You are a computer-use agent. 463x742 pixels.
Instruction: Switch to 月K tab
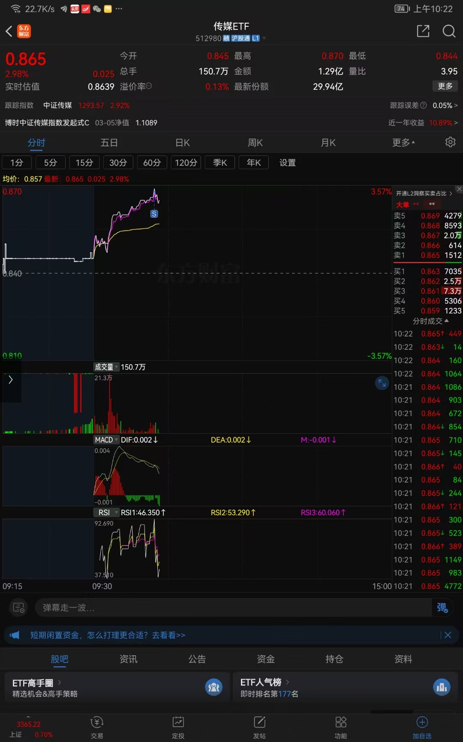tap(328, 143)
